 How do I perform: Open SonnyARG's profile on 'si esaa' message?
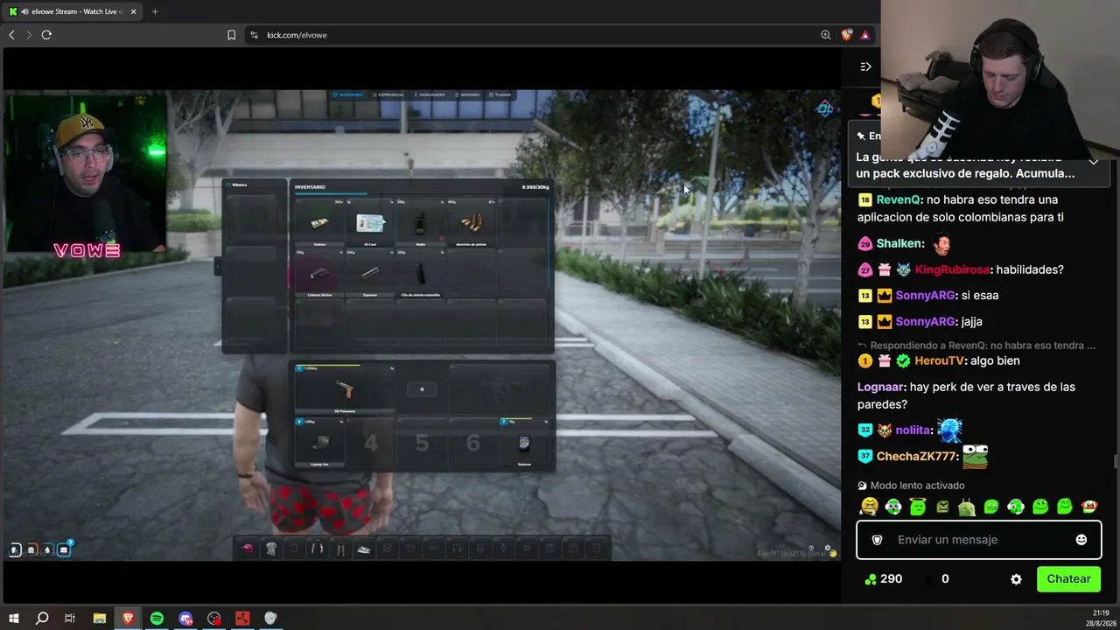pyautogui.click(x=925, y=296)
